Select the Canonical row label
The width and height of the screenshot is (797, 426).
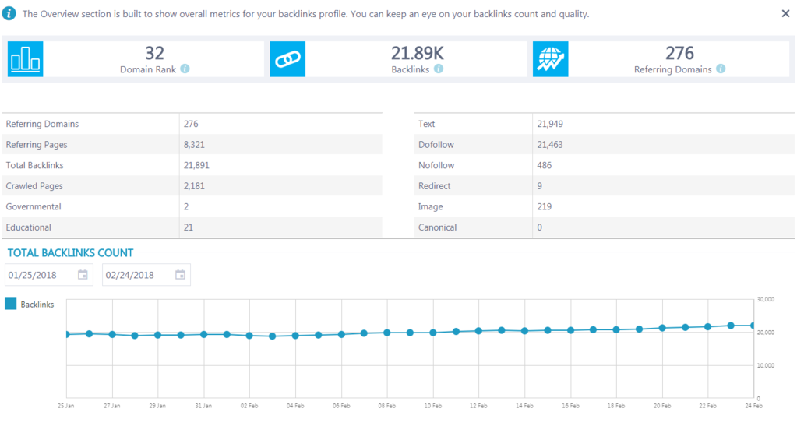point(437,227)
